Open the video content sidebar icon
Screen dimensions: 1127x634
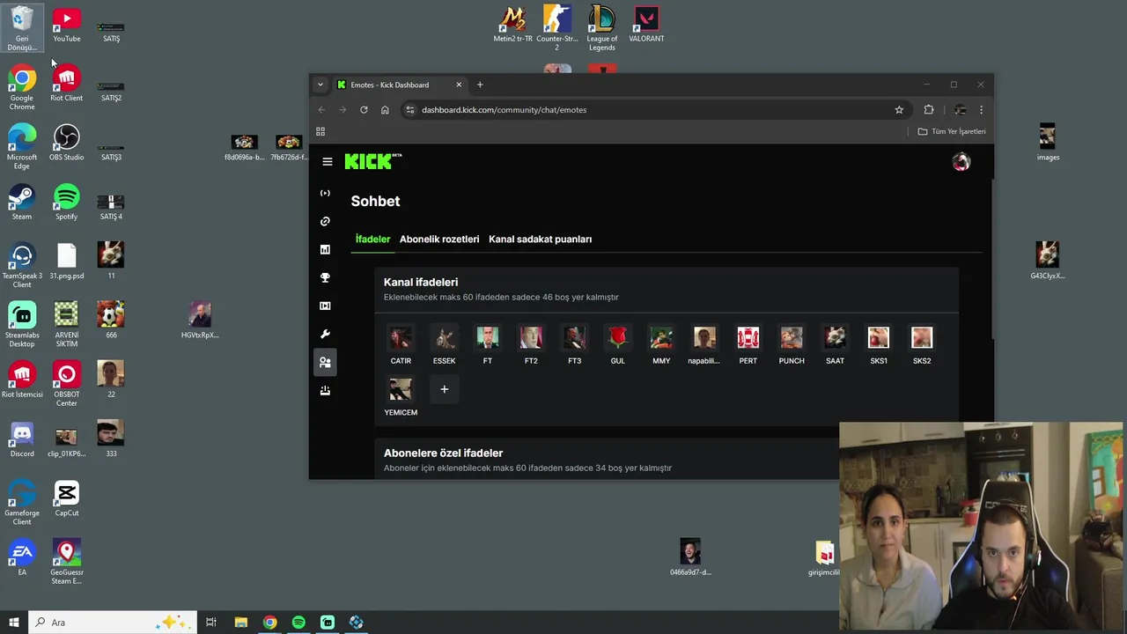point(325,306)
